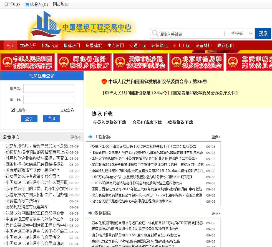Open 天津市城乡建设和交通委员会 banner
The width and height of the screenshot is (272, 247).
(140, 62)
